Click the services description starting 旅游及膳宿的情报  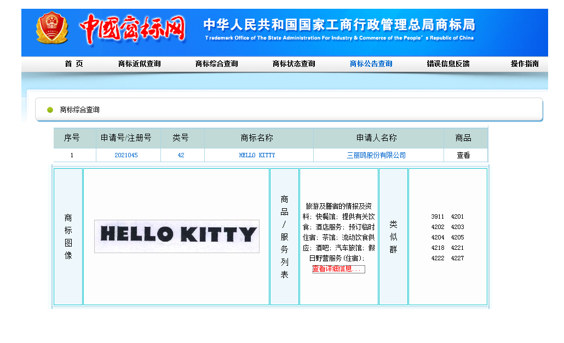pyautogui.click(x=338, y=232)
